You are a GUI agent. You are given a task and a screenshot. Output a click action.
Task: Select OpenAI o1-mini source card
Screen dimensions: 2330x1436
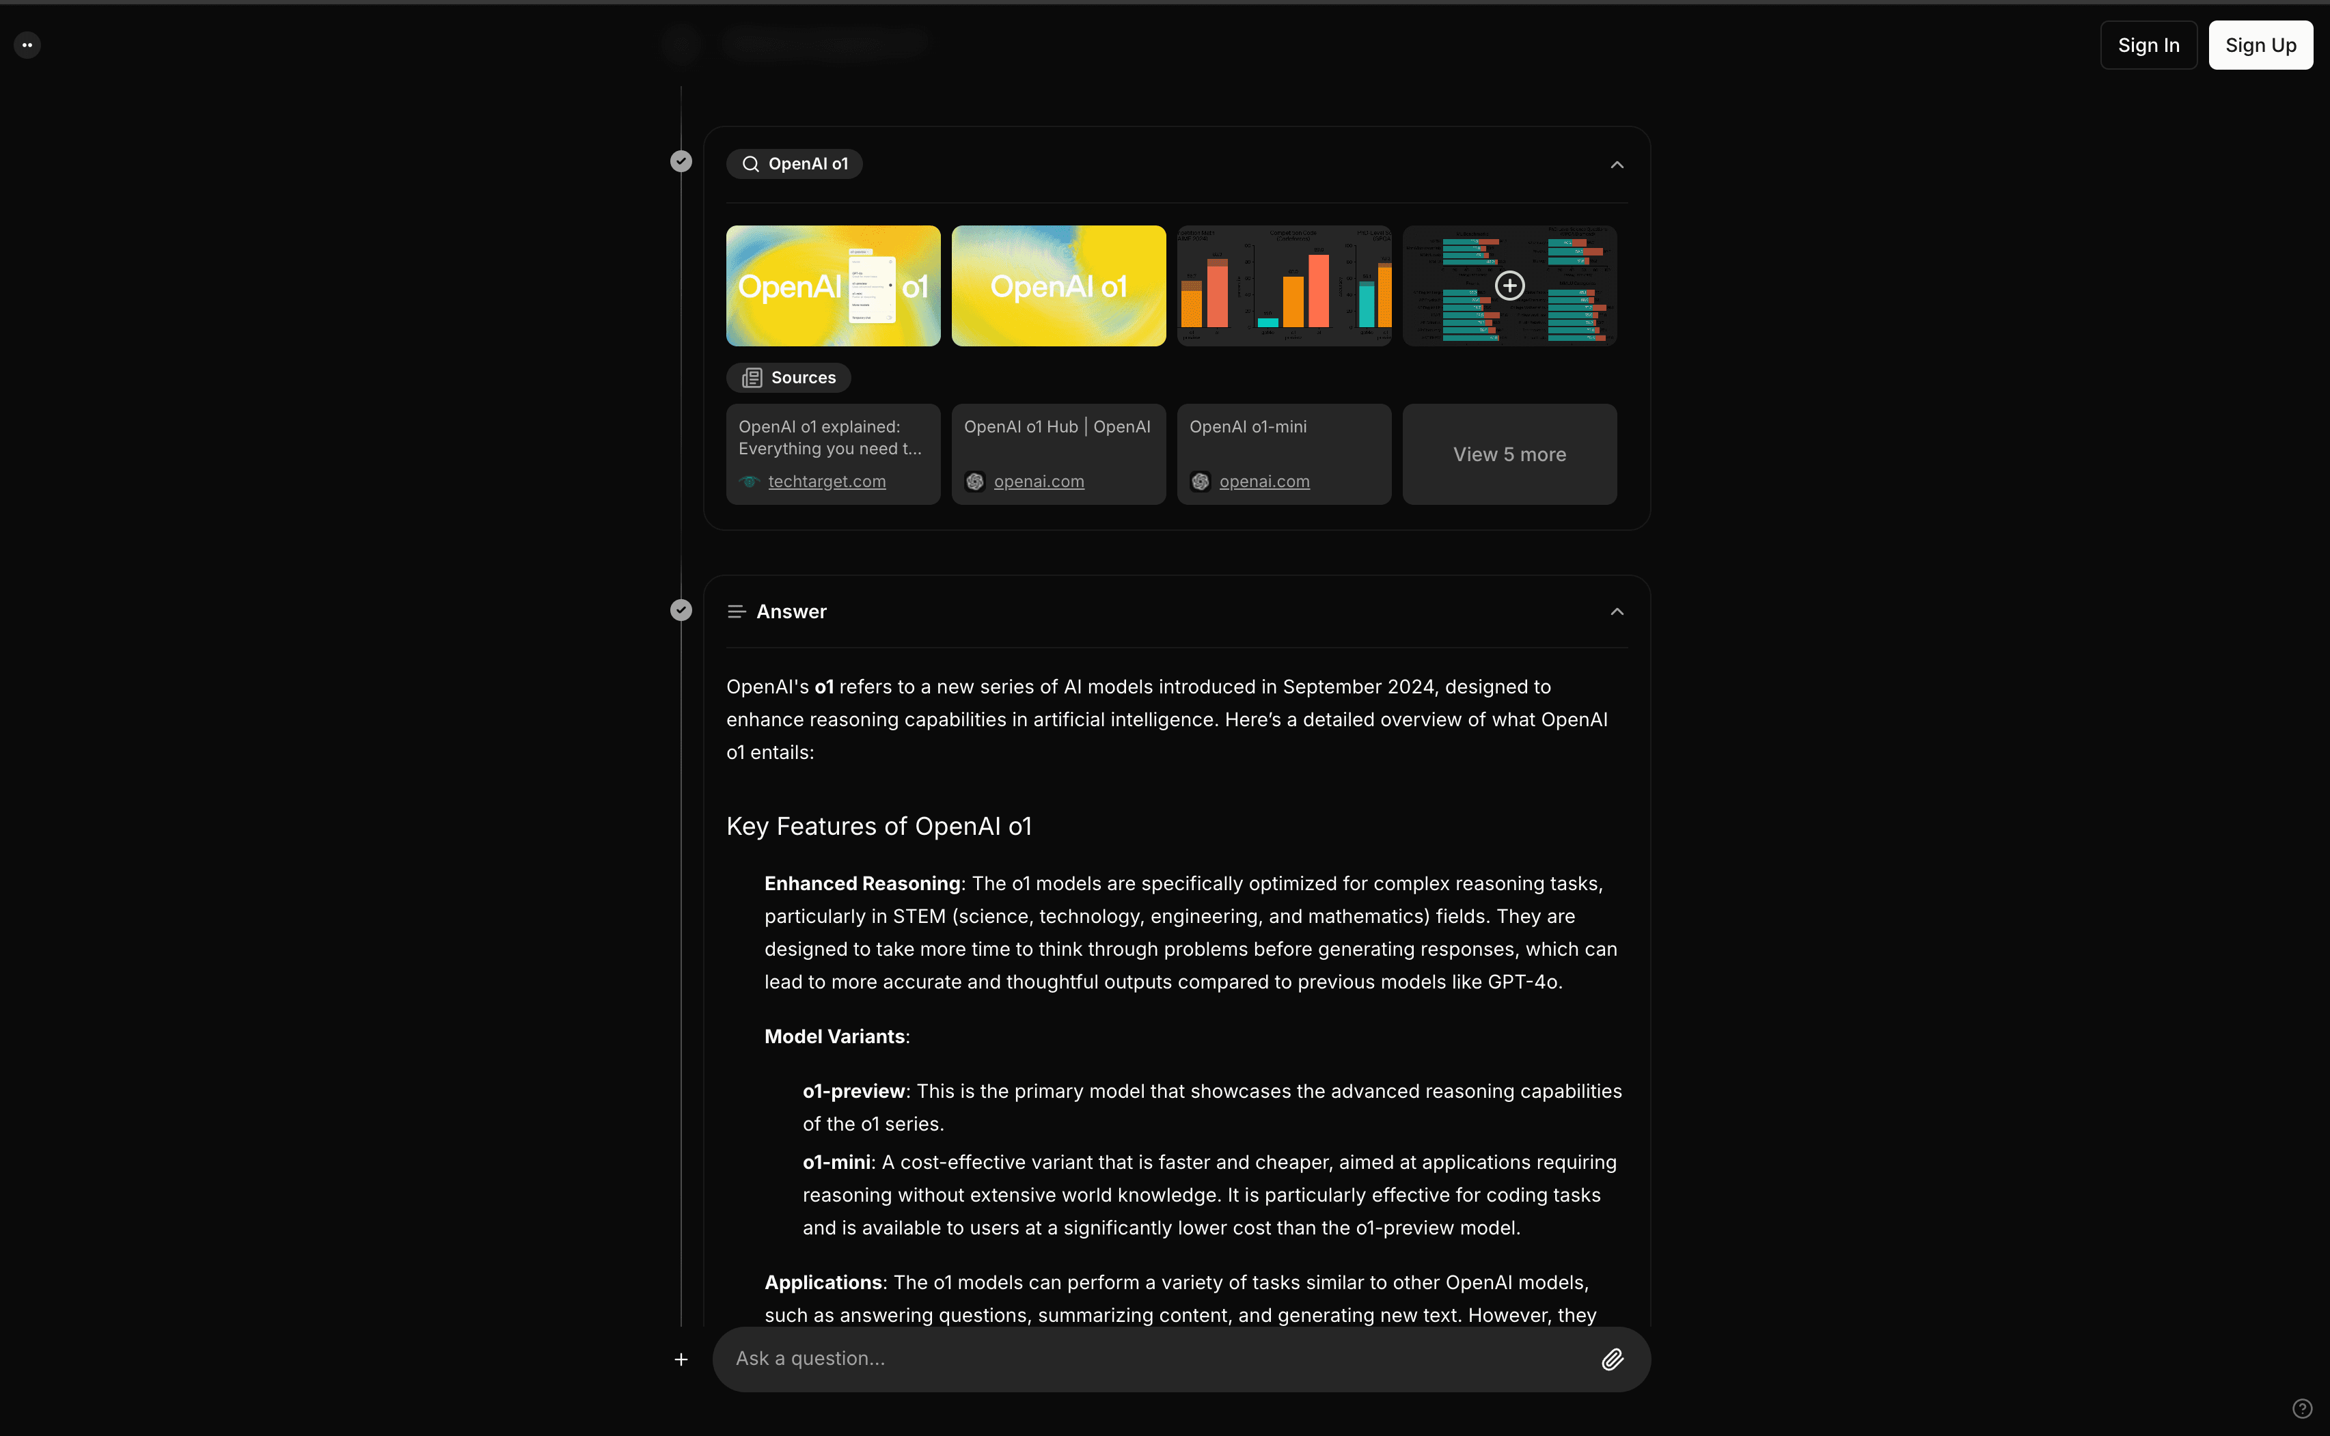(1282, 453)
